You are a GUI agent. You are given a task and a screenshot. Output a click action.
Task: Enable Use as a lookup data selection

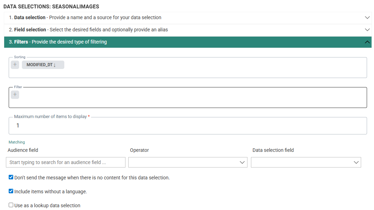click(11, 205)
